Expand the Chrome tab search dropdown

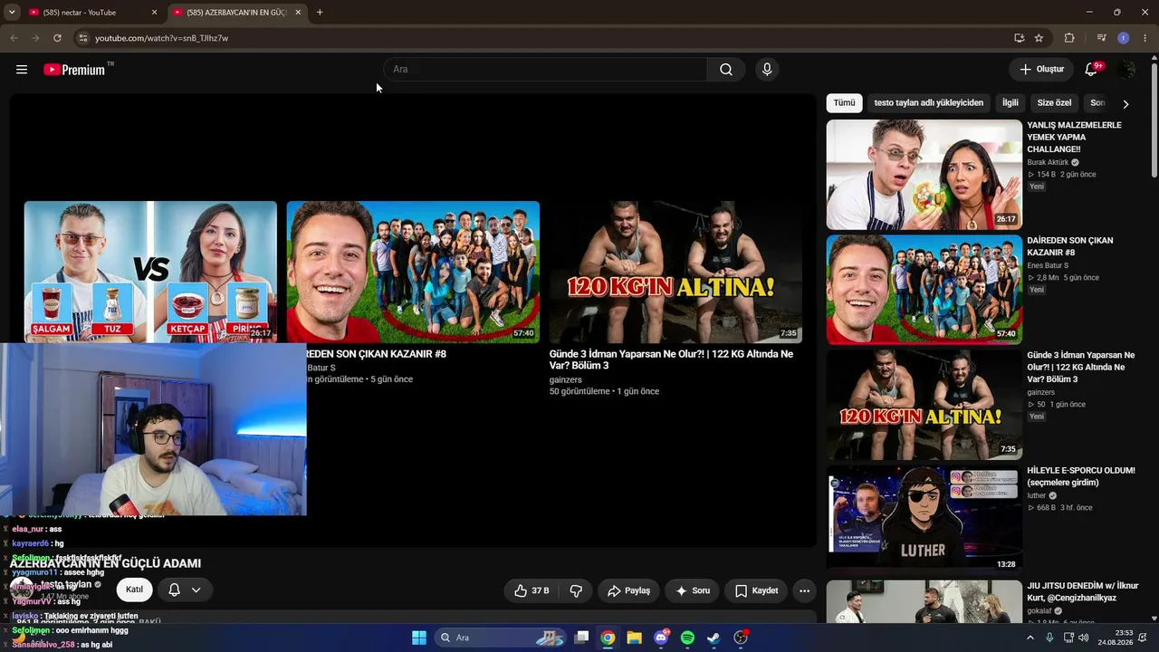(12, 13)
